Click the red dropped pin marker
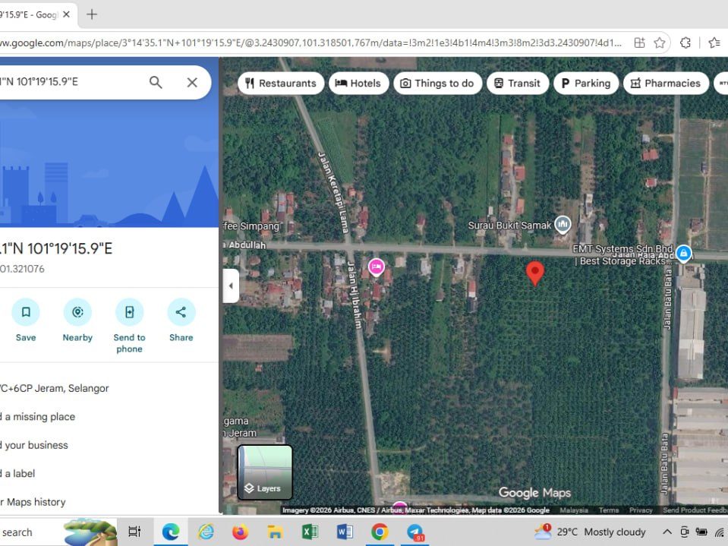 pyautogui.click(x=535, y=273)
